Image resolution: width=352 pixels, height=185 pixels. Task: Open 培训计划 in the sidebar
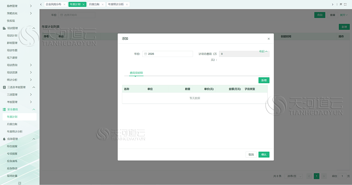(x=12, y=36)
